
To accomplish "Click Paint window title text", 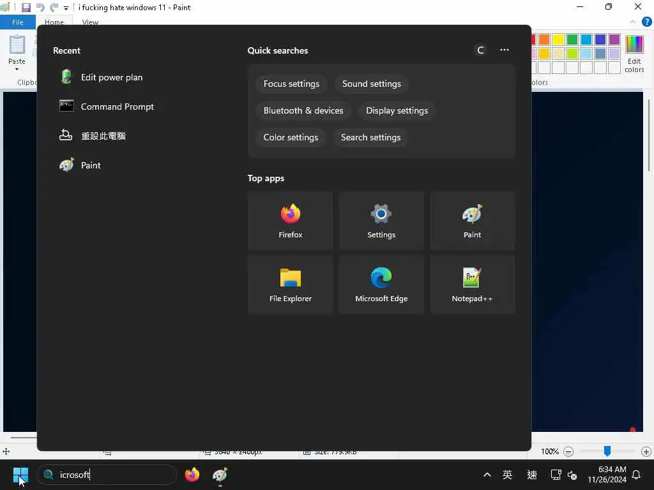I will point(134,8).
